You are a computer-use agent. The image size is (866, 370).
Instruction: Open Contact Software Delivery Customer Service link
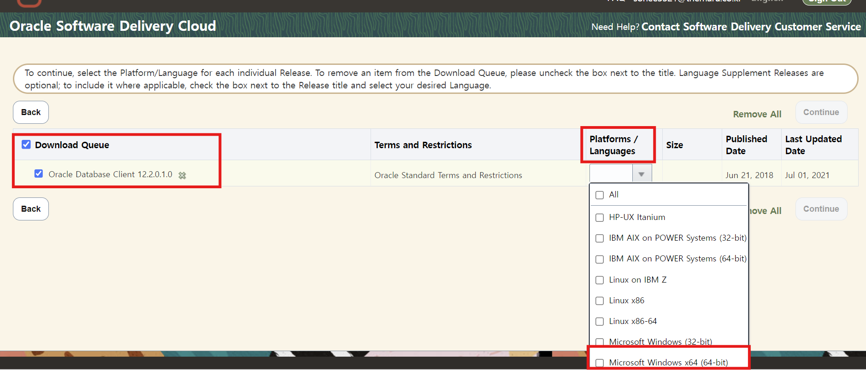[751, 27]
